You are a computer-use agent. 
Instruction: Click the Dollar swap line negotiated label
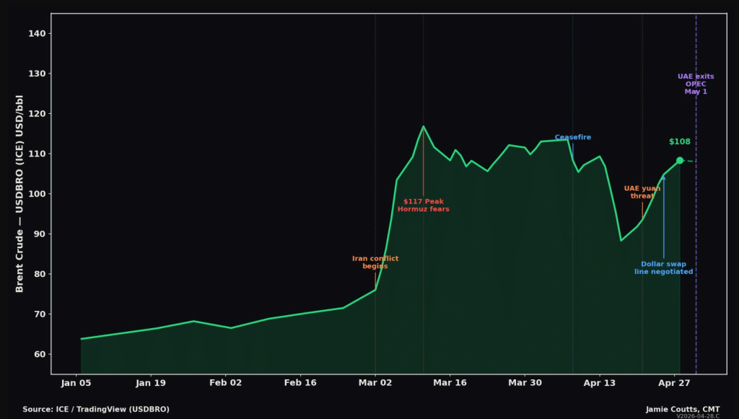click(664, 268)
